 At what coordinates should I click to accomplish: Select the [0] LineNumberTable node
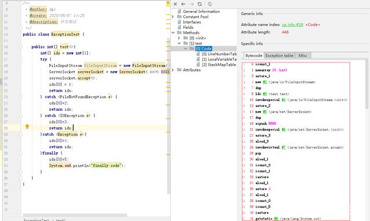(219, 54)
